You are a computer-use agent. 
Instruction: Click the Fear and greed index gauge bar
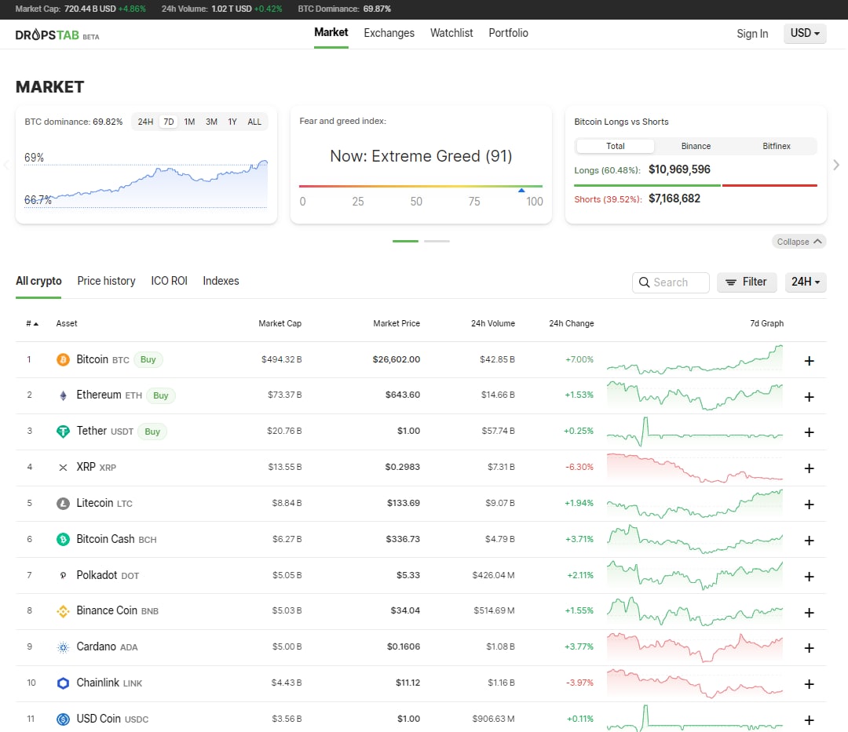click(421, 187)
